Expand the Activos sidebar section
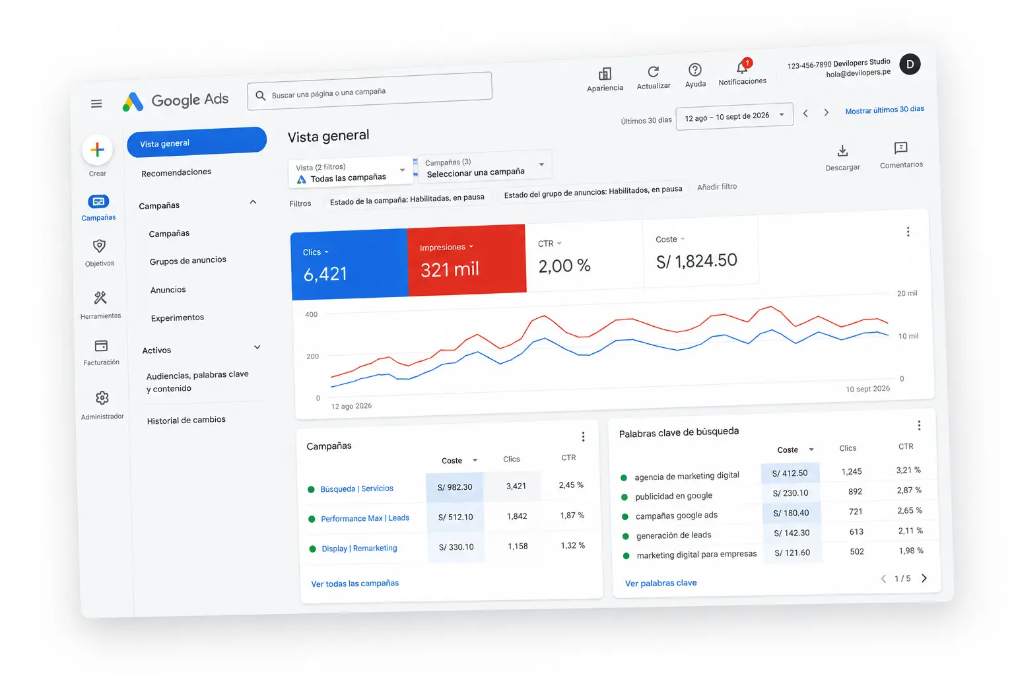 pos(257,347)
